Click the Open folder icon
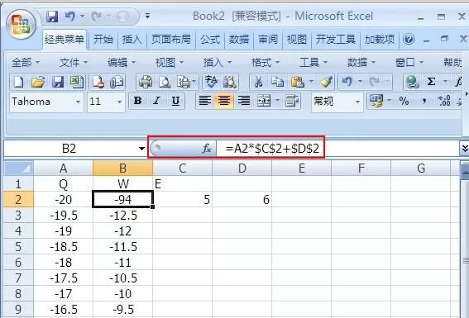Image resolution: width=469 pixels, height=318 pixels. tap(38, 82)
